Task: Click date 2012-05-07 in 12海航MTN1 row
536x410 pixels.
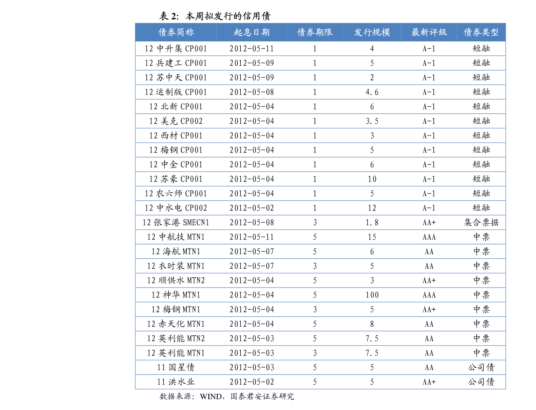Action: pos(252,251)
